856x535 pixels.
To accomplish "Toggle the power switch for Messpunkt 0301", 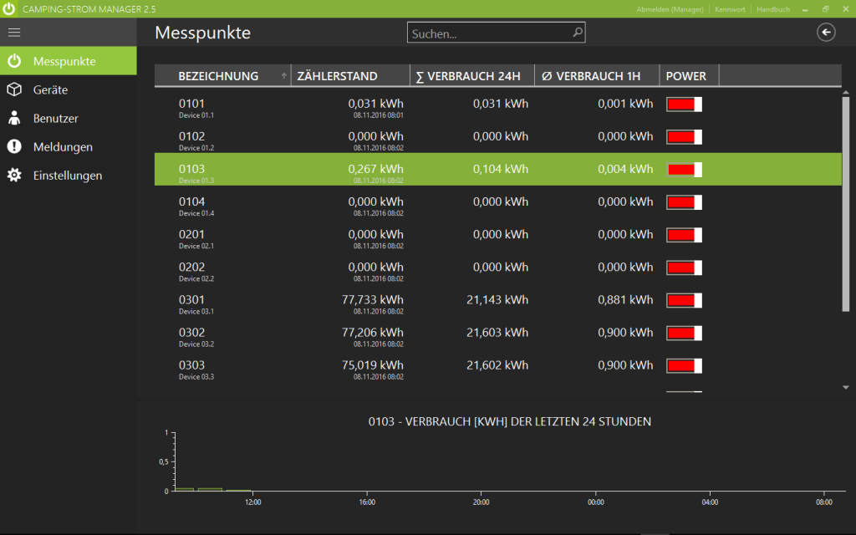I will [x=684, y=301].
